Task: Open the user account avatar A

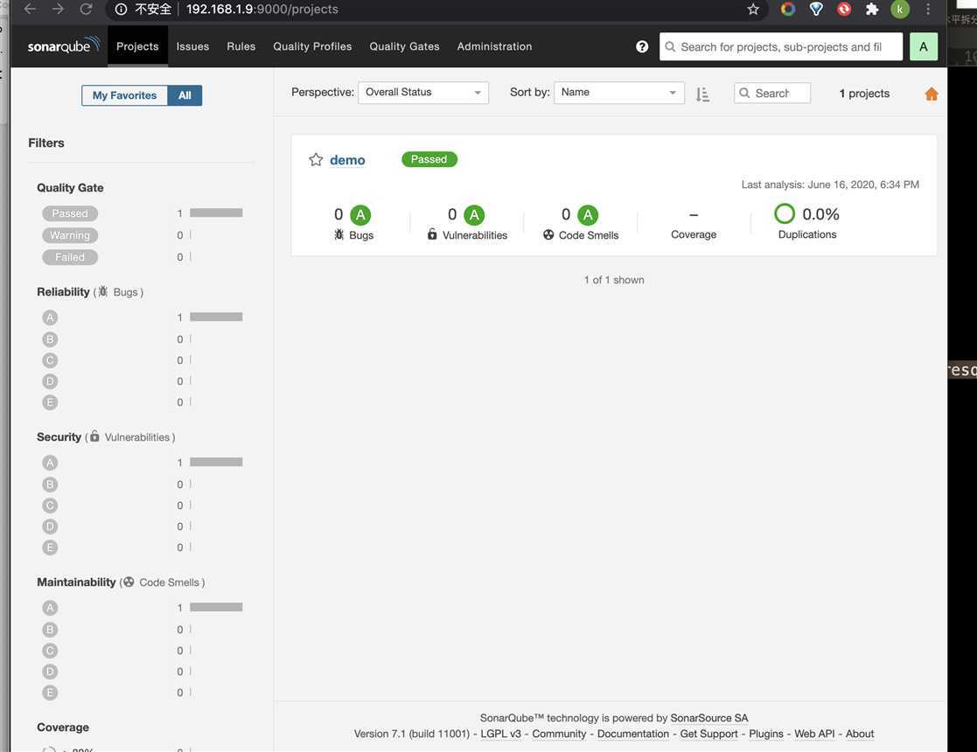Action: tap(924, 46)
